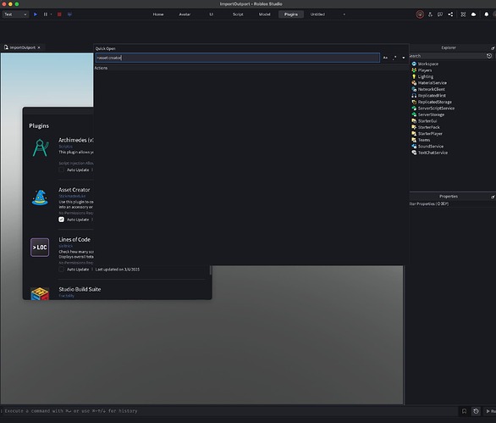Click the collaborate person icon in toolbar
Screen dimensions: 496x423
pyautogui.click(x=430, y=14)
